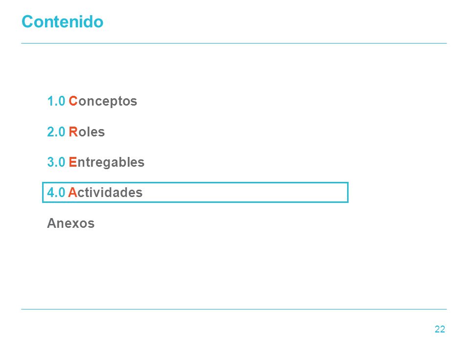Click the 2.0 section number
Viewport: 470px width, 352px height.
click(56, 132)
